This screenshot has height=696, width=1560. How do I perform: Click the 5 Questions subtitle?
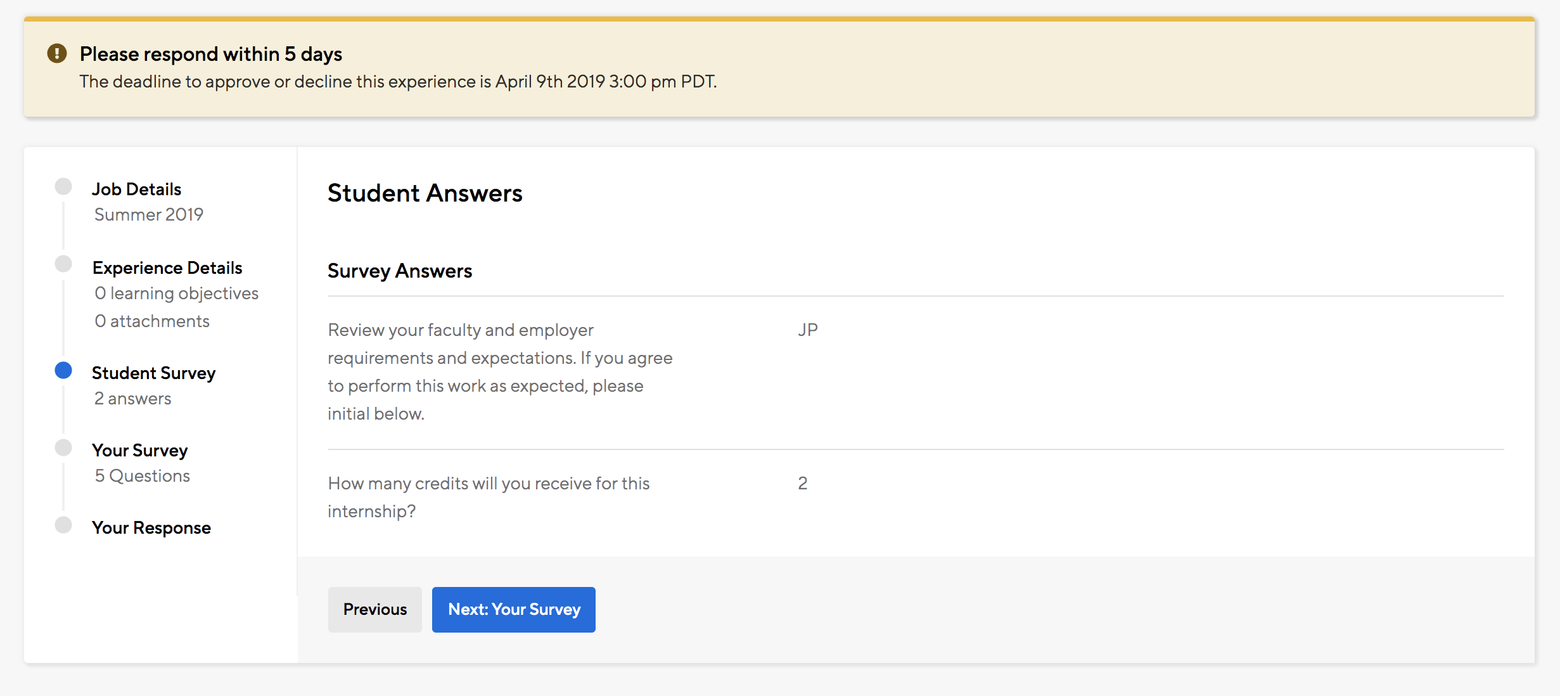(x=142, y=475)
